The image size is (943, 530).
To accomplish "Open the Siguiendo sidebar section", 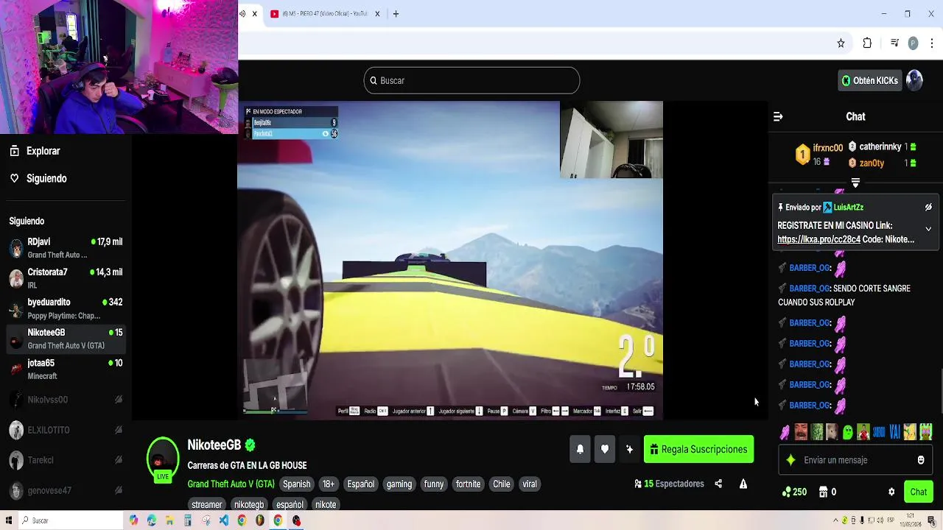I will 38,178.
